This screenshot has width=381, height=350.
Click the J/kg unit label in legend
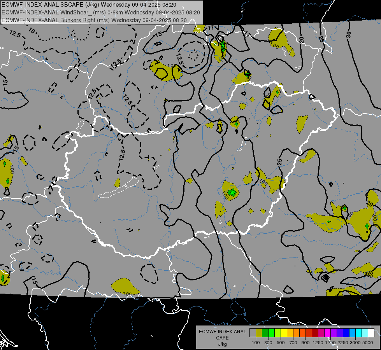[222, 344]
